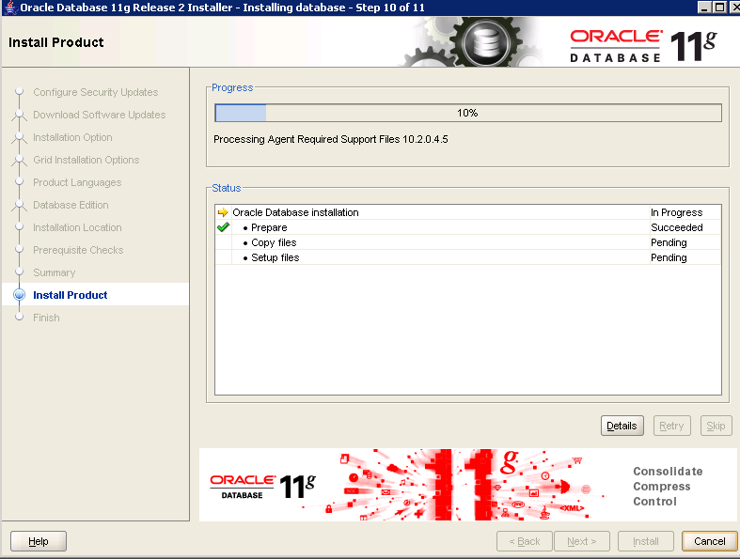Select the Install Product step label
The height and width of the screenshot is (559, 740).
[x=71, y=295]
